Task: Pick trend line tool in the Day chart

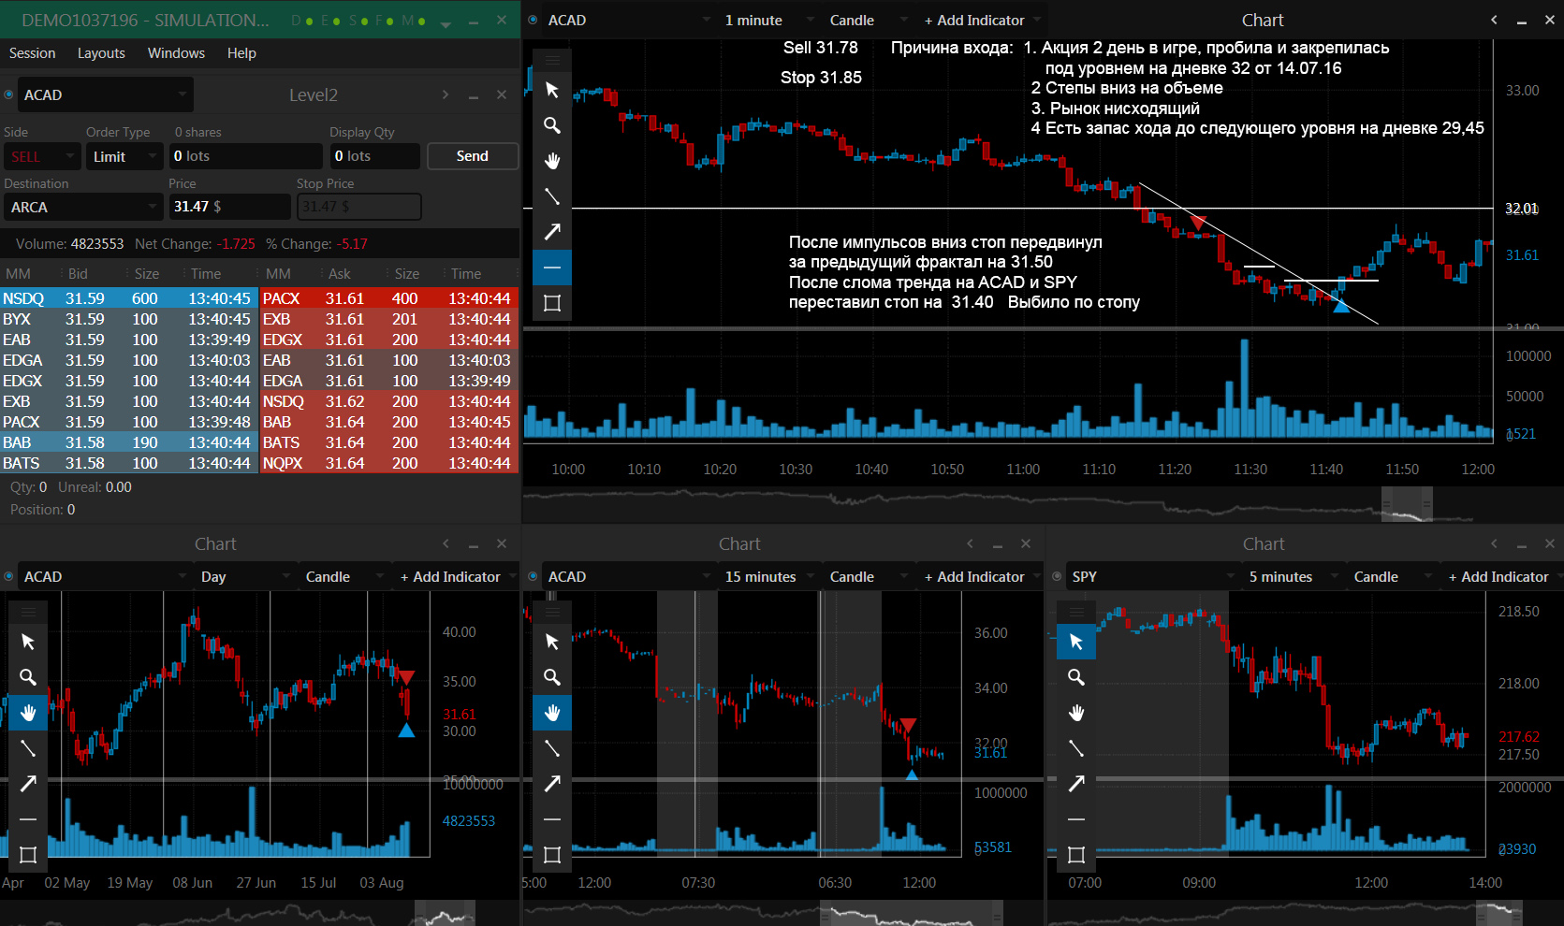Action: point(28,748)
